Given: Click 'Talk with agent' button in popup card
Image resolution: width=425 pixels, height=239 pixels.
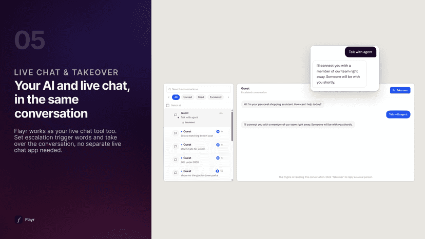Looking at the screenshot, I should click(360, 52).
